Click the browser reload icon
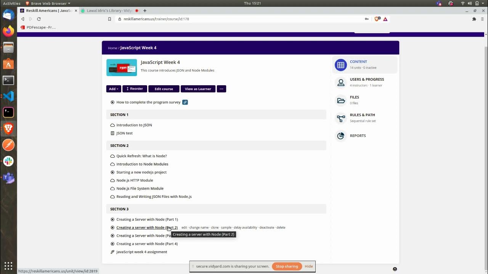Screen dimensions: 488x274 coord(39,19)
